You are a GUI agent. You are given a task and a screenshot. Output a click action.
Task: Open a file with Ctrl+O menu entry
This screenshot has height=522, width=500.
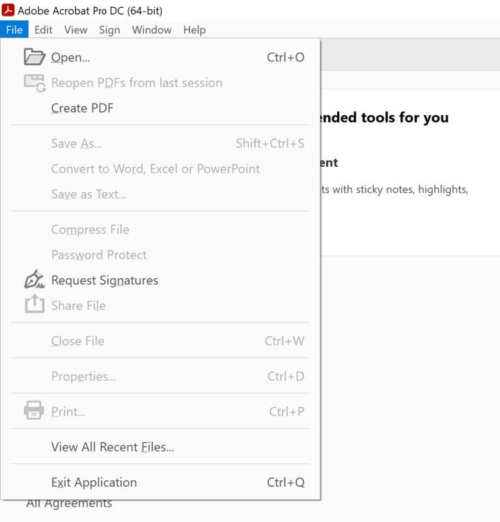tap(70, 57)
